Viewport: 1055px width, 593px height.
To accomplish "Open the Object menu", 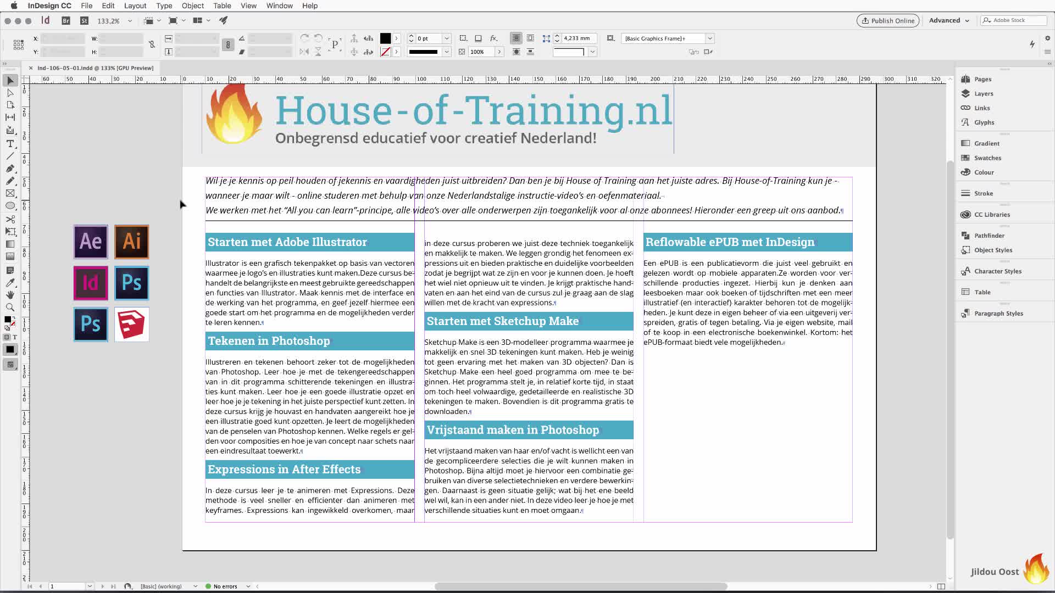I will tap(193, 5).
